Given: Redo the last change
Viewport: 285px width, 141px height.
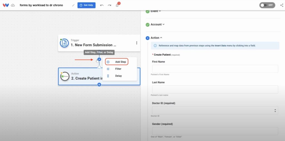Looking at the screenshot, I should pos(109,5).
